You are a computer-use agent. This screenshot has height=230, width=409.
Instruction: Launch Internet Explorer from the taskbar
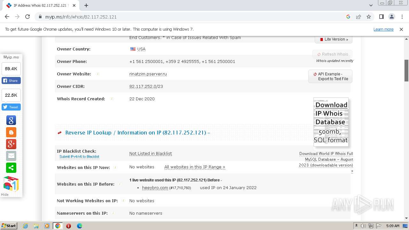pos(25,226)
